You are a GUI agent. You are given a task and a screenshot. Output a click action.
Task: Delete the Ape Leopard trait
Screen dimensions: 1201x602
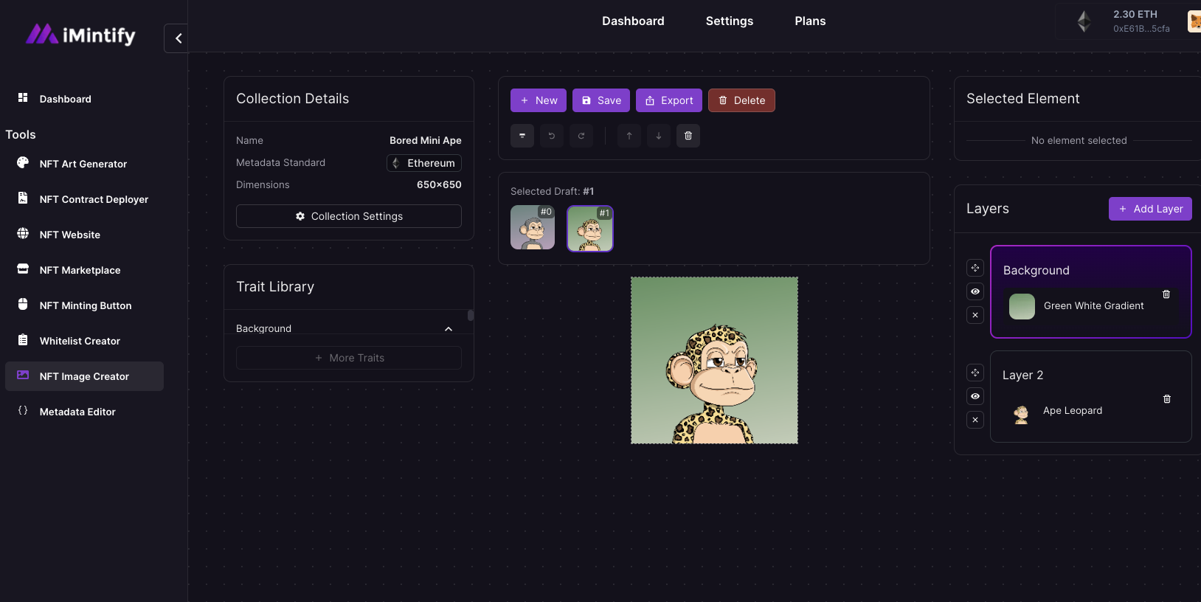pyautogui.click(x=1167, y=399)
